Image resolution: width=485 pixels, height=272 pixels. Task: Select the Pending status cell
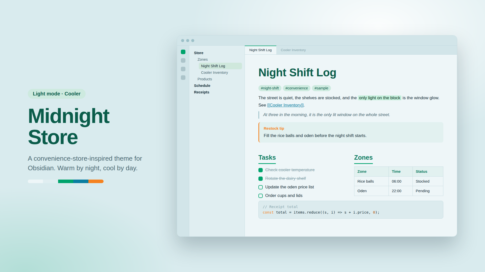[428, 191]
